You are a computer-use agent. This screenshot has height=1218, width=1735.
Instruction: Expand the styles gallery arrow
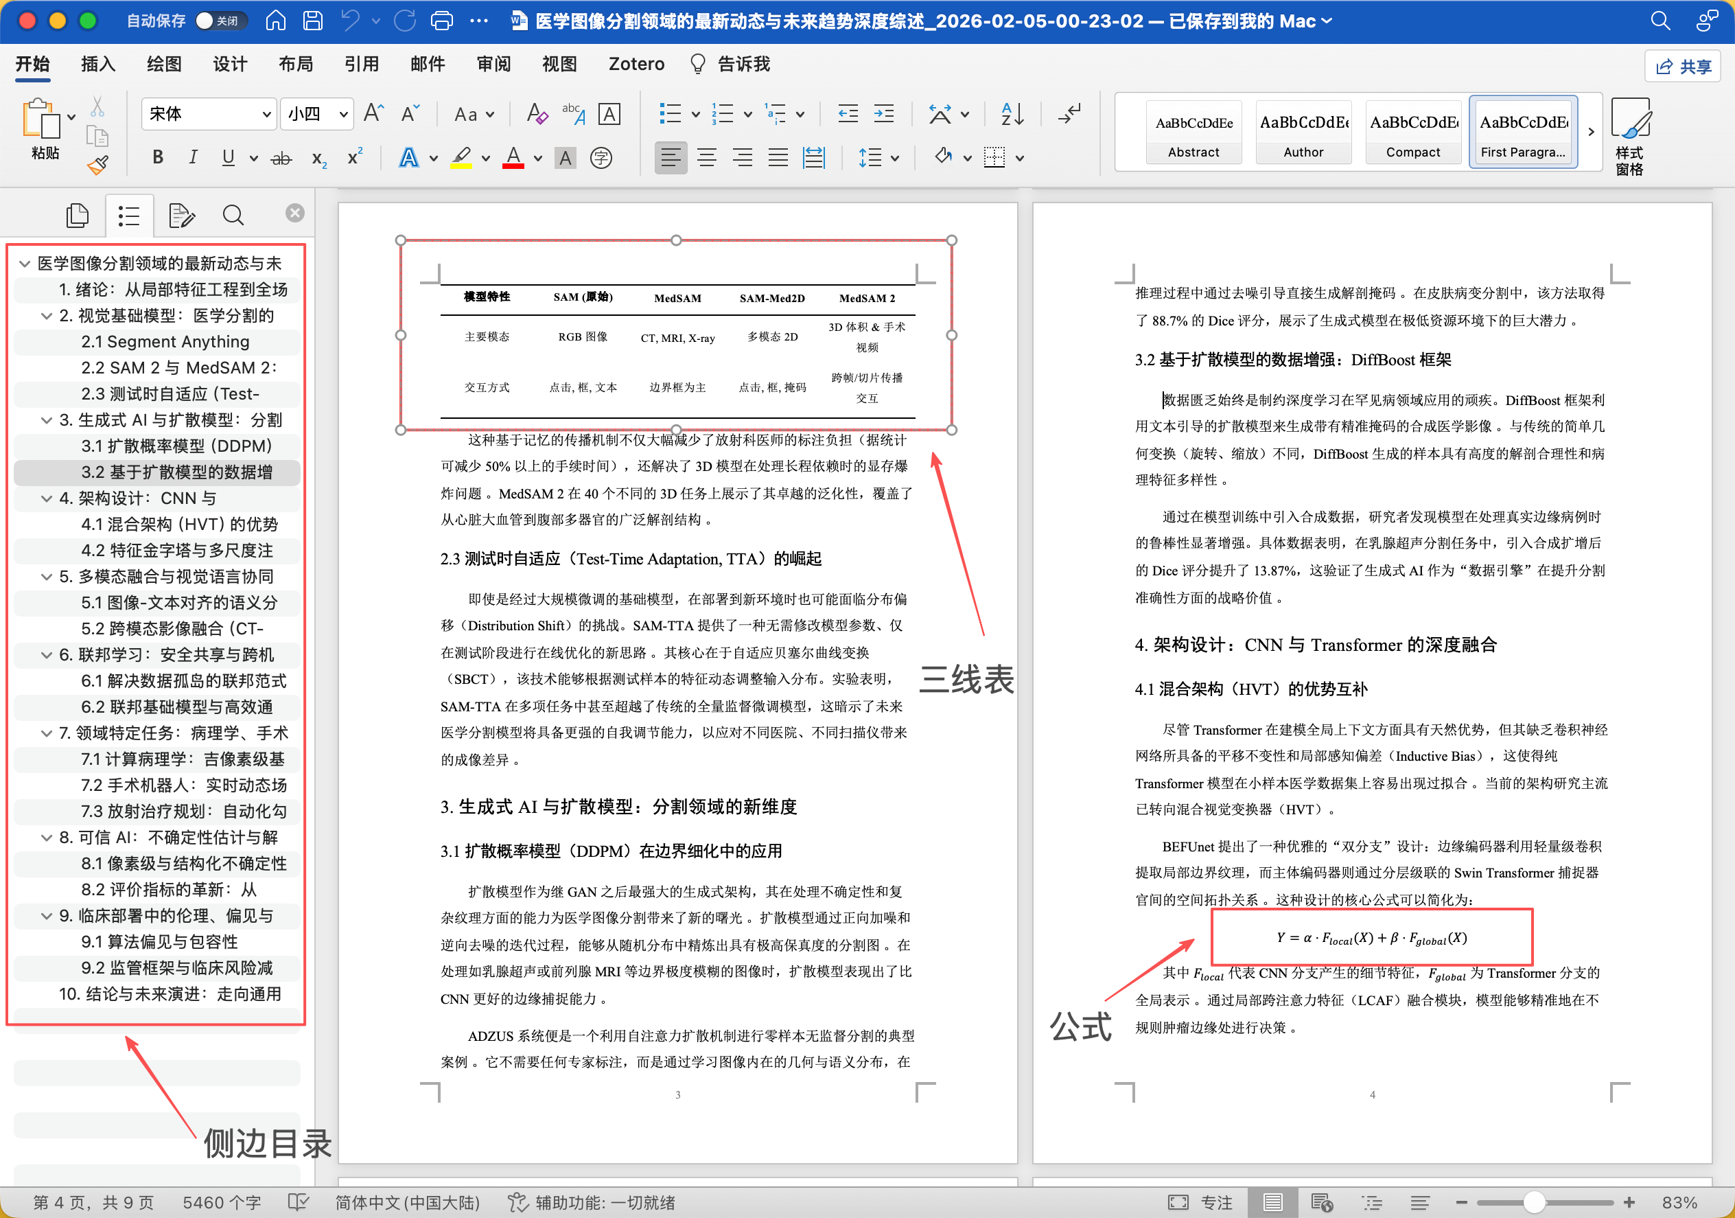click(x=1592, y=132)
